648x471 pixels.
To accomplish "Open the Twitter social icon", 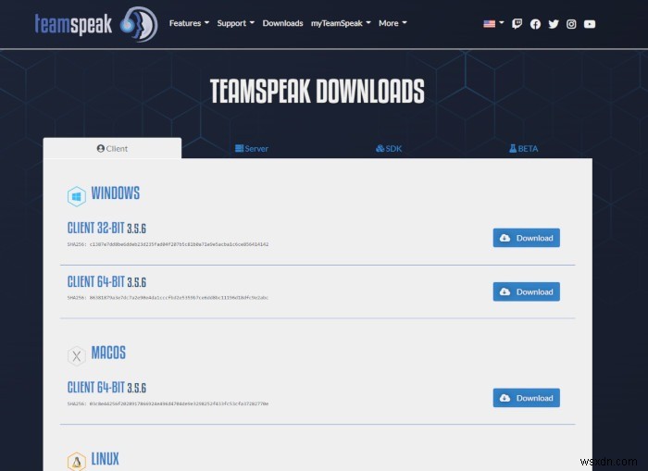I will (x=554, y=24).
